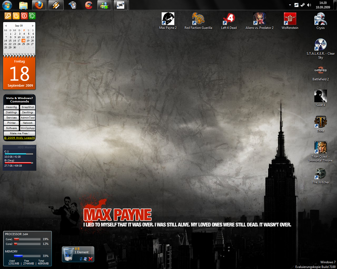Image resolution: width=337 pixels, height=269 pixels.
Task: Click the orange power standby gadget button
Action: (16, 16)
